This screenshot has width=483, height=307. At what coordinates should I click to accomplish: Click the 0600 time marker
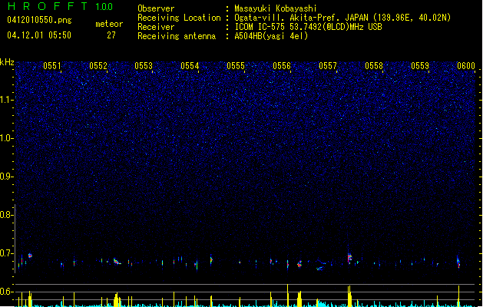[x=466, y=66]
